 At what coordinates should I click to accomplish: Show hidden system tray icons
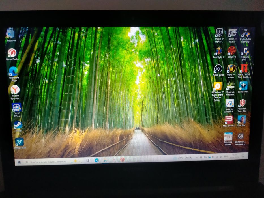pyautogui.click(x=197, y=158)
